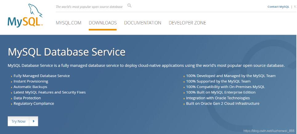Click the search magnifier icon

[x=129, y=6]
